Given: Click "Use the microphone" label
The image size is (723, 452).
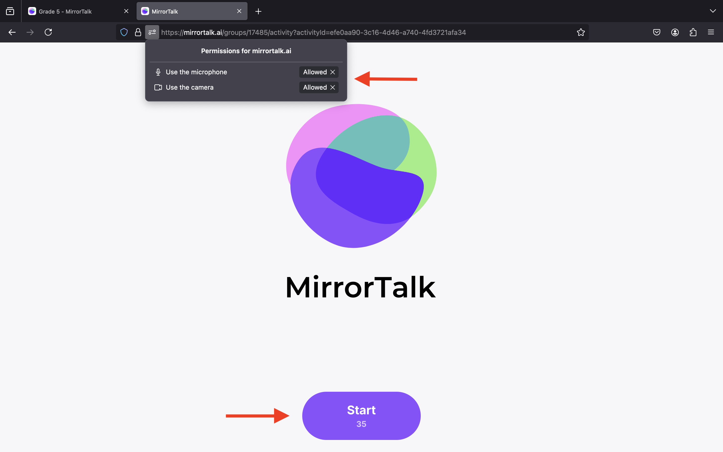Looking at the screenshot, I should (196, 72).
